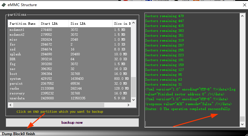Select the system partition
Image resolution: width=248 pixels, height=136 pixels.
[x=69, y=79]
